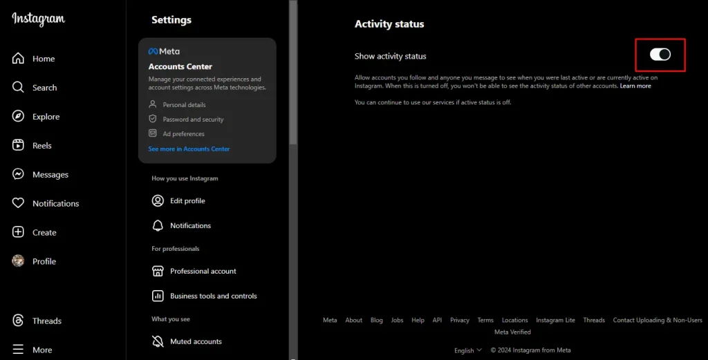
Task: Click the Blog footer link
Action: (377, 320)
